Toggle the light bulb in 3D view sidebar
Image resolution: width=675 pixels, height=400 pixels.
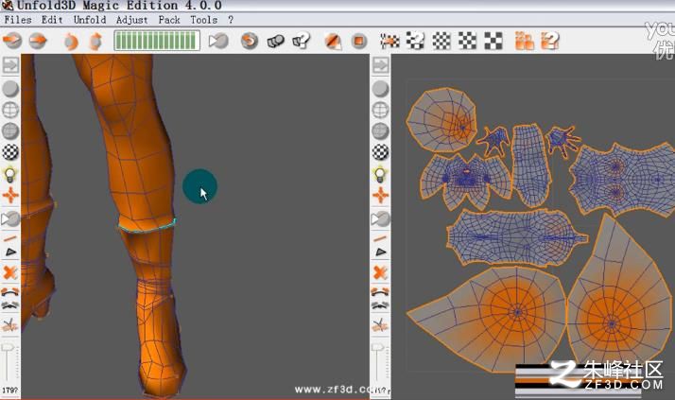click(x=10, y=174)
